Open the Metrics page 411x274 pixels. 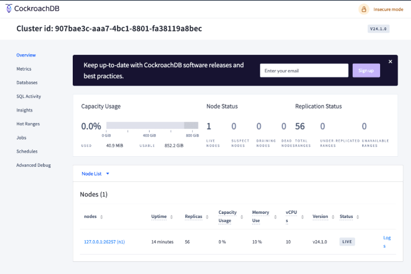point(24,69)
